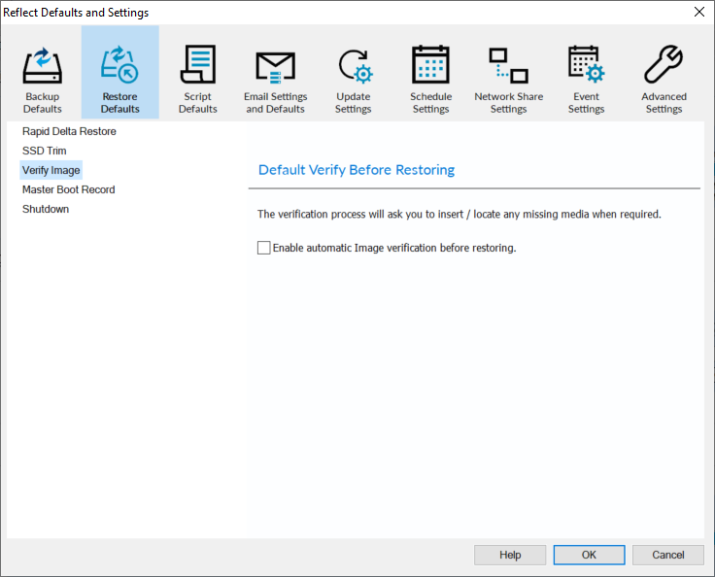
Task: Select Rapid Delta Restore in the list
Action: point(69,131)
